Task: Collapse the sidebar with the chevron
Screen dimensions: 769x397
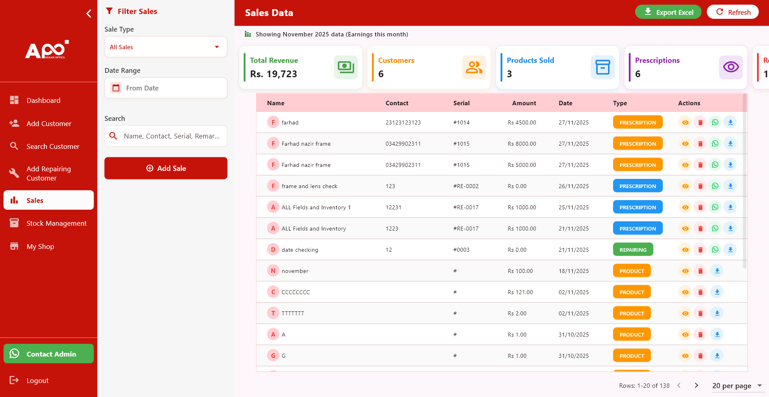Action: 89,13
